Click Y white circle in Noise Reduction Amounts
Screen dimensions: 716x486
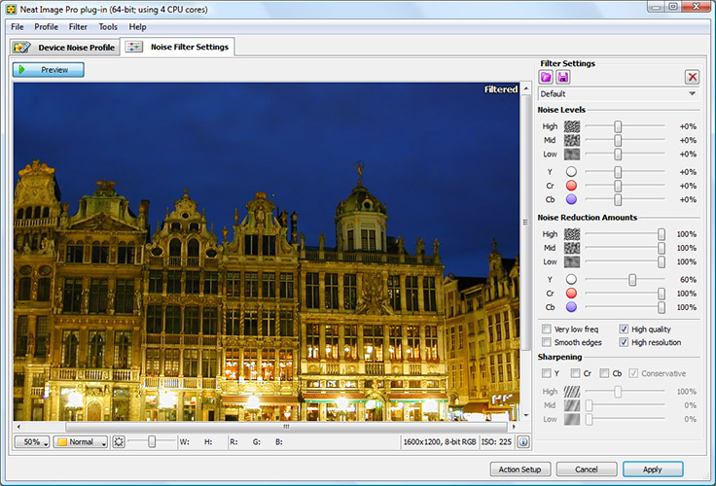(x=571, y=279)
